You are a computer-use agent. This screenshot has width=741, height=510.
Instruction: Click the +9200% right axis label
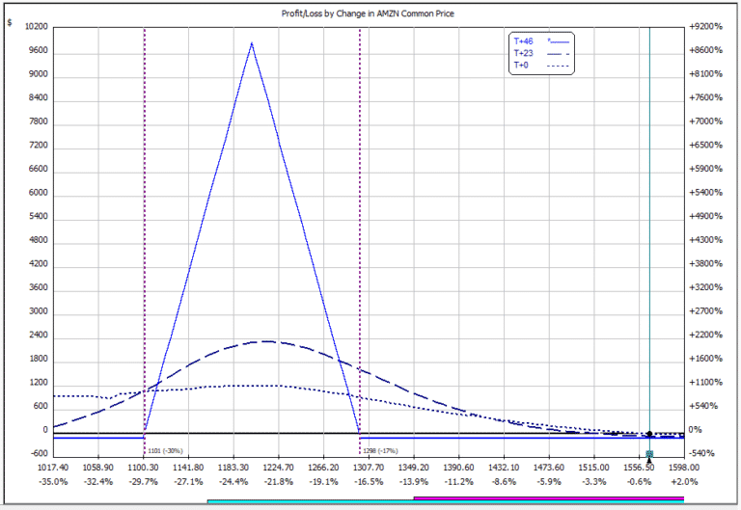coord(705,26)
